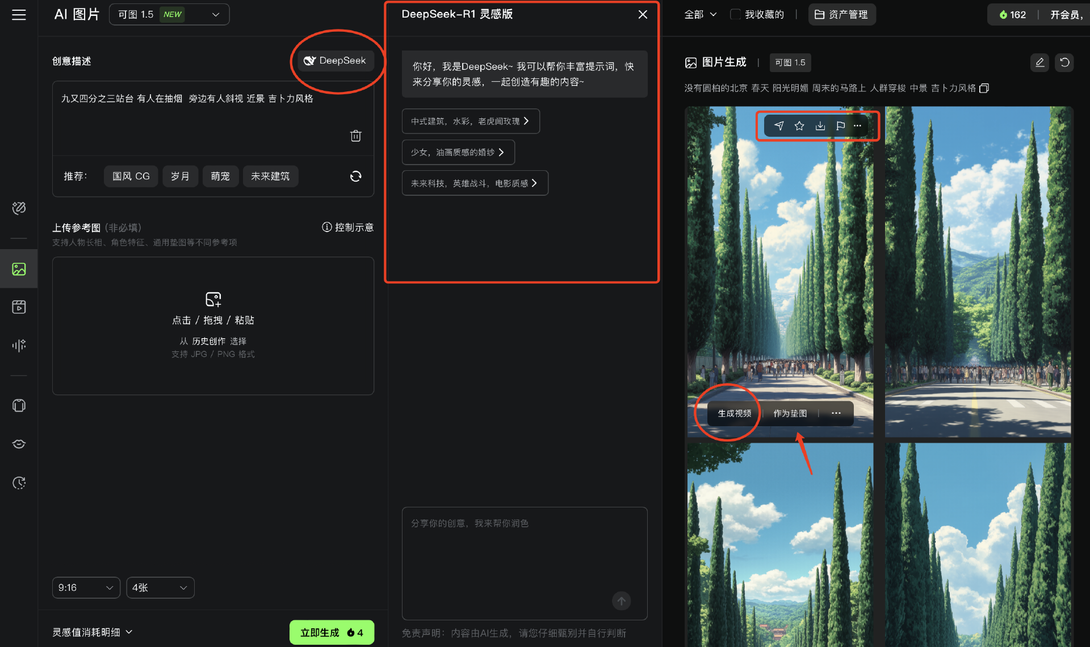
Task: Click the 开会员 membership link
Action: 1066,15
